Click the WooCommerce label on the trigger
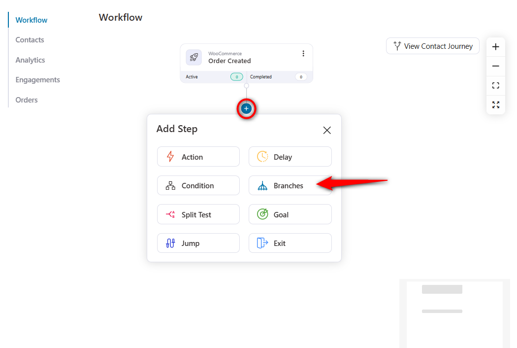The width and height of the screenshot is (517, 348). (225, 54)
